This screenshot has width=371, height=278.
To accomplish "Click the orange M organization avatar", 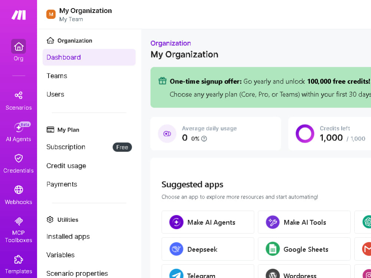I will click(51, 14).
